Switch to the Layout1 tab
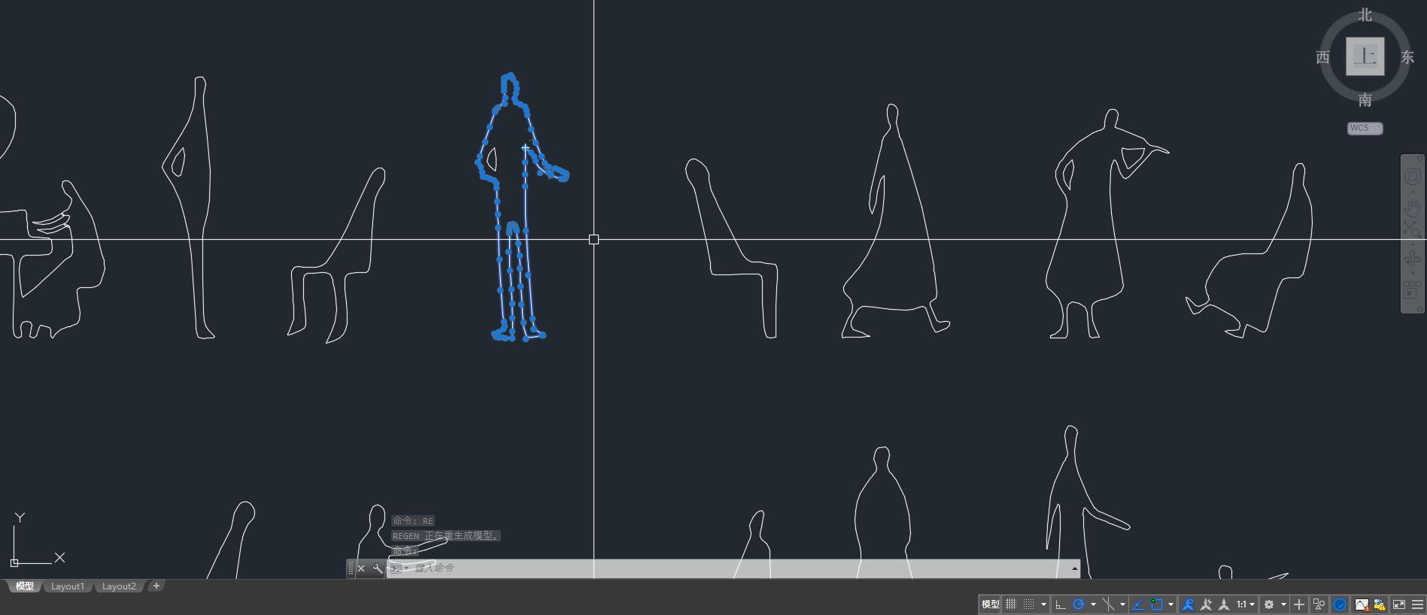Viewport: 1427px width, 615px height. (x=68, y=586)
